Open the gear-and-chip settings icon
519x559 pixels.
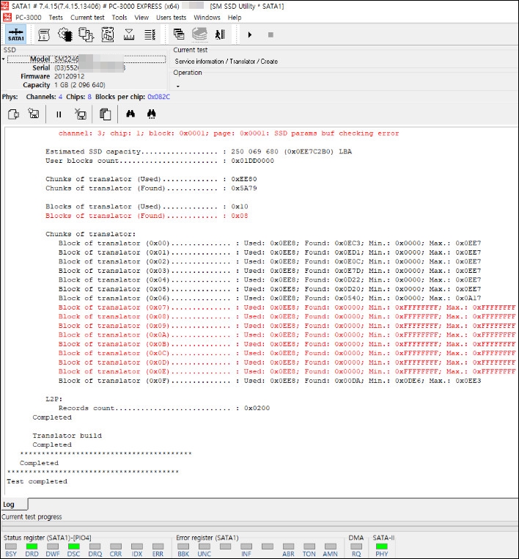[x=65, y=34]
